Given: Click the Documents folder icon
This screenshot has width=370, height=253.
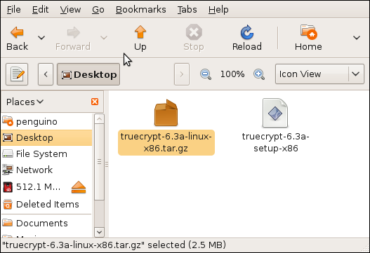Looking at the screenshot, I should (x=8, y=223).
